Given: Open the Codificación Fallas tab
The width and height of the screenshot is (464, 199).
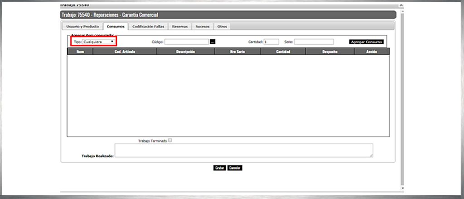Looking at the screenshot, I should click(x=149, y=27).
